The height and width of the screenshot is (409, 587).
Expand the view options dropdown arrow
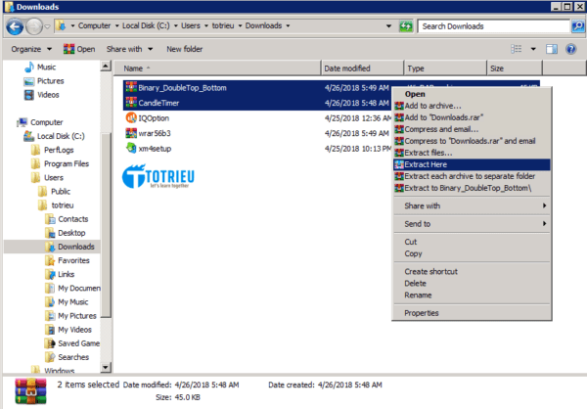pyautogui.click(x=533, y=49)
